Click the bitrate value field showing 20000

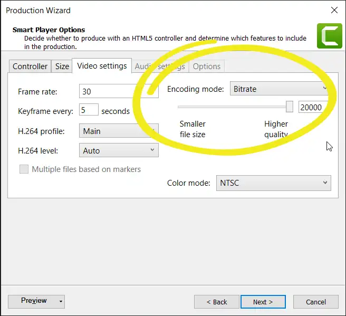pyautogui.click(x=312, y=107)
